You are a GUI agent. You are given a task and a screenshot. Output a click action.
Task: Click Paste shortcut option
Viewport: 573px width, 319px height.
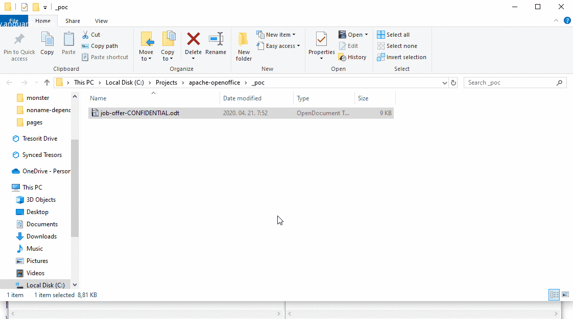point(105,57)
